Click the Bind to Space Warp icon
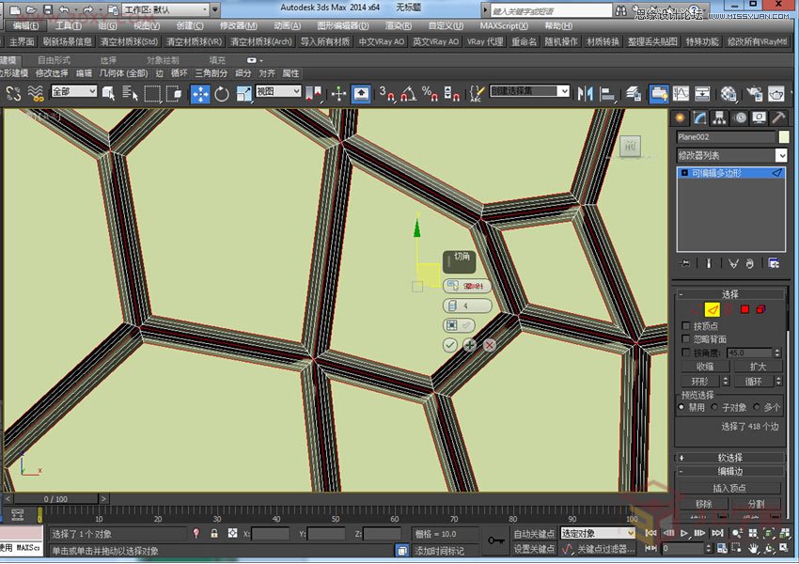 point(36,94)
